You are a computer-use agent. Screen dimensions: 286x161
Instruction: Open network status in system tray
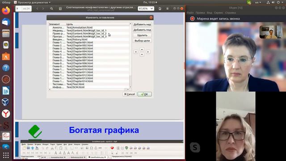pos(268,2)
